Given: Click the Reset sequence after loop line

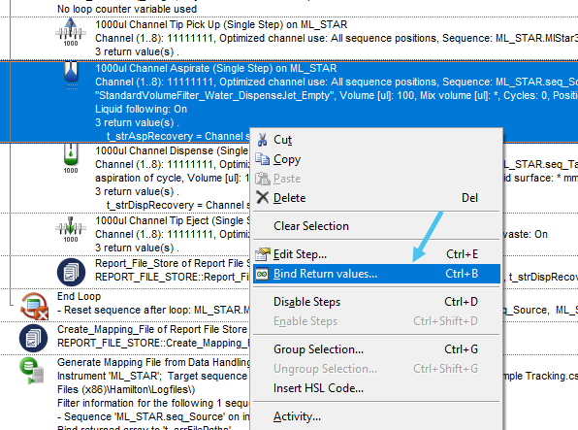Looking at the screenshot, I should (153, 310).
